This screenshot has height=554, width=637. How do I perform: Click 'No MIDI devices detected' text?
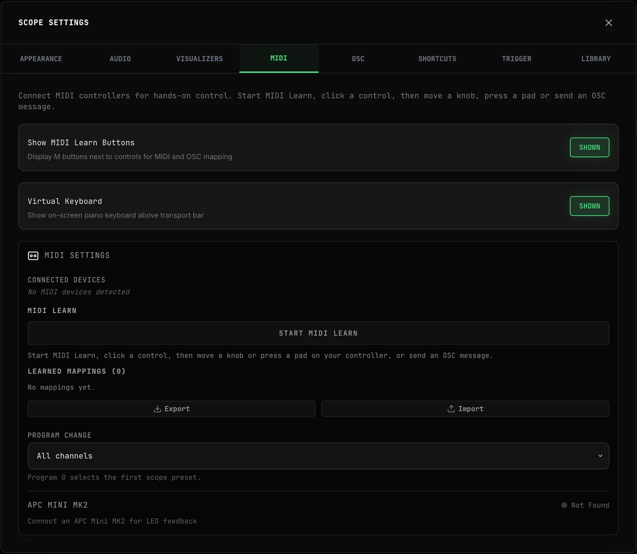[79, 292]
